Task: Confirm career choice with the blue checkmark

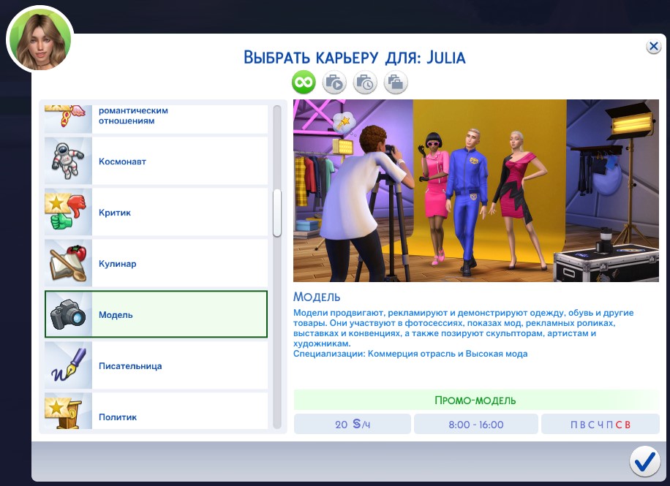Action: point(644,461)
